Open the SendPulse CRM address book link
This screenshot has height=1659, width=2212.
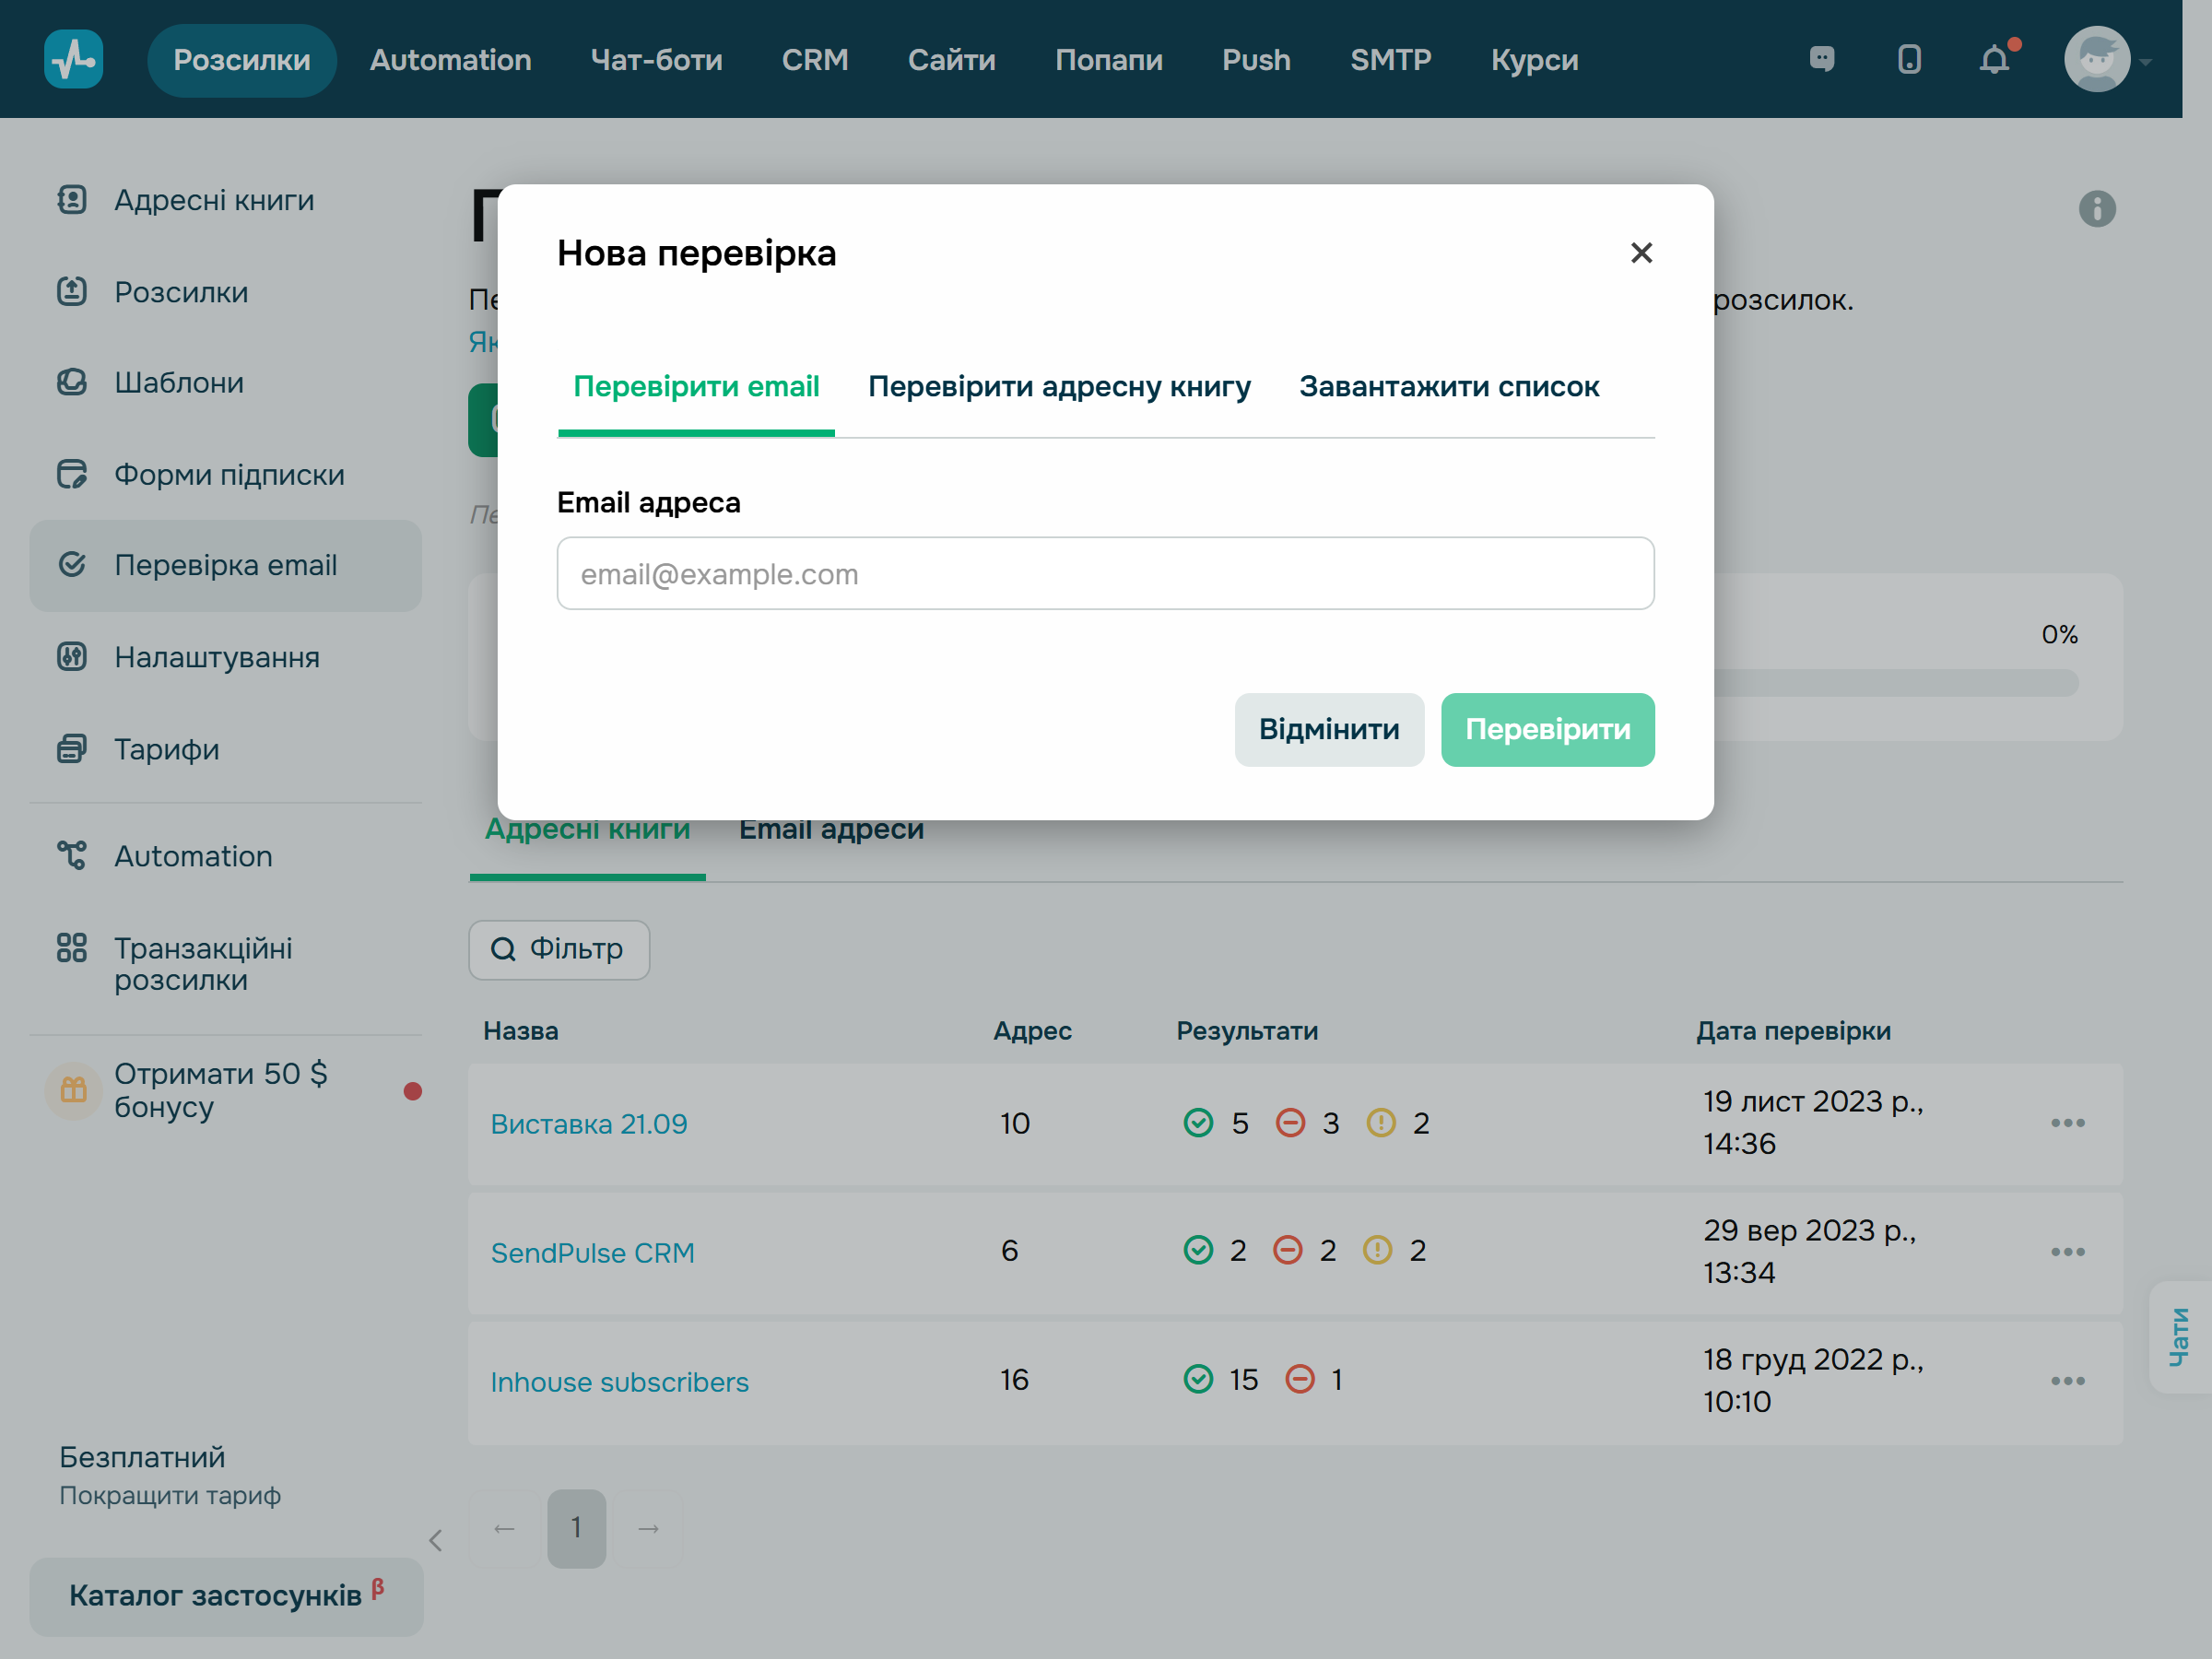click(x=592, y=1252)
